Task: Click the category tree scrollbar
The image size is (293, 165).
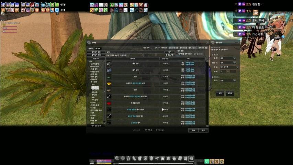Action: click(104, 92)
